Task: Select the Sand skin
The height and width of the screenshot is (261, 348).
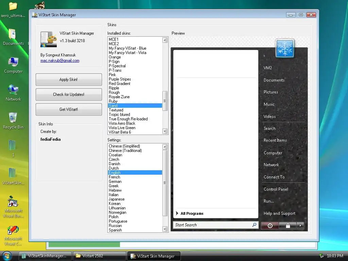Action: 135,106
